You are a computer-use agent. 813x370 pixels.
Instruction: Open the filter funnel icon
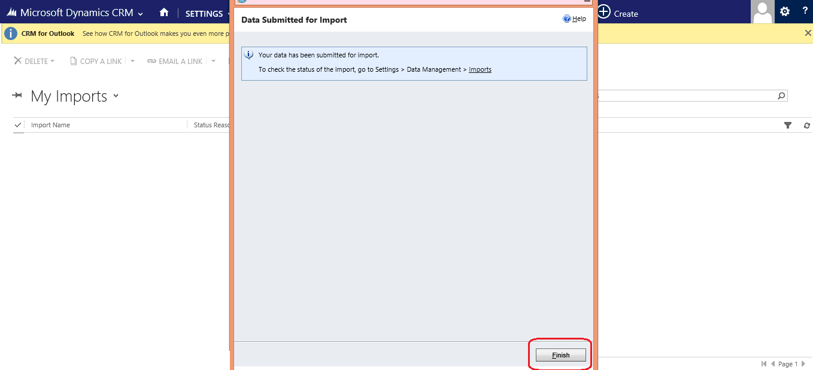click(x=788, y=125)
